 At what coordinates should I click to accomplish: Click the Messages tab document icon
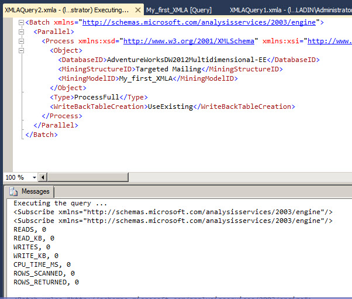click(x=13, y=191)
